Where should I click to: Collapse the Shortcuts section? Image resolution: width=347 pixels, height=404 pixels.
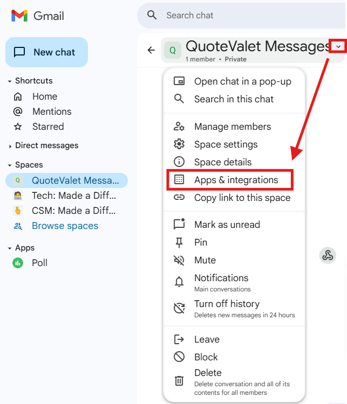(x=10, y=81)
